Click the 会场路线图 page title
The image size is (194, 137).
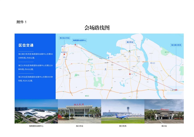tap(97, 28)
